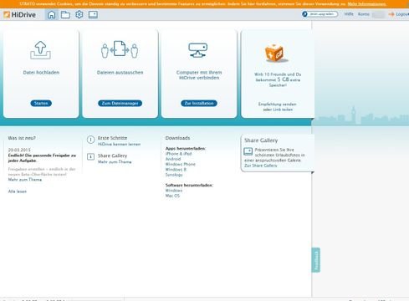Click Windows under Software herunterladen
Screen dimensions: 409x301
tap(174, 191)
